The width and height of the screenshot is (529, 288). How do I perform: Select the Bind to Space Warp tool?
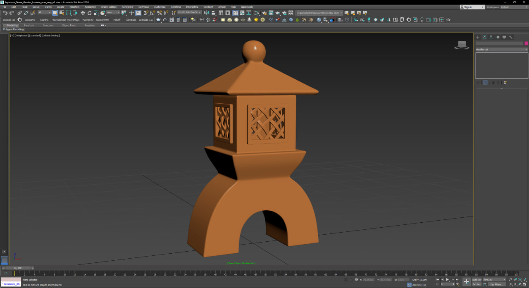[33, 13]
